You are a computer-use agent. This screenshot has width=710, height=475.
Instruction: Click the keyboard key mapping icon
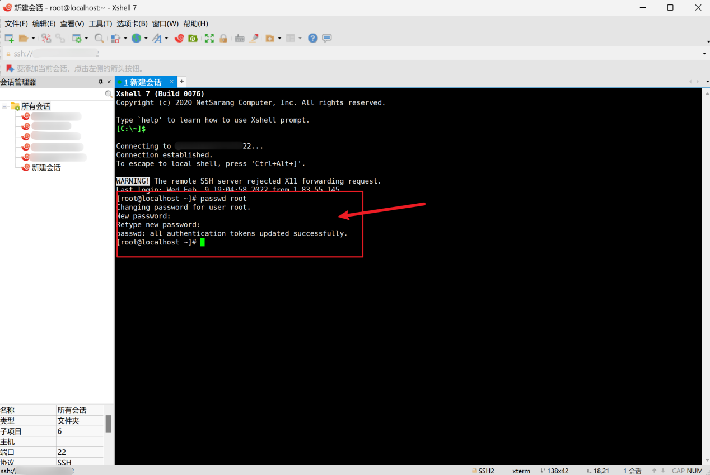pyautogui.click(x=240, y=38)
